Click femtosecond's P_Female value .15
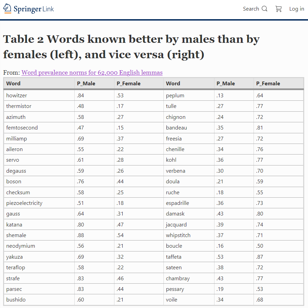 click(x=120, y=128)
